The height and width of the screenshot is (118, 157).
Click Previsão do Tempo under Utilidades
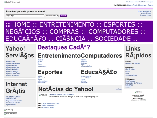pos(133,83)
